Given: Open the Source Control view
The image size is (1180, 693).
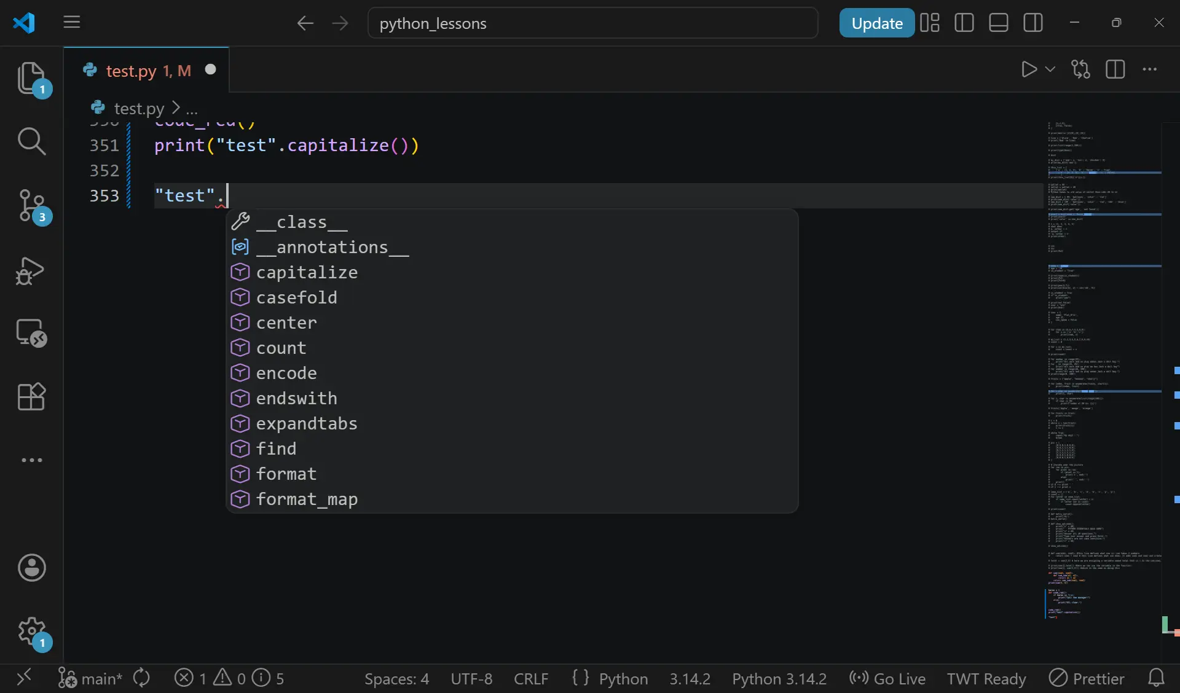Looking at the screenshot, I should click(31, 205).
